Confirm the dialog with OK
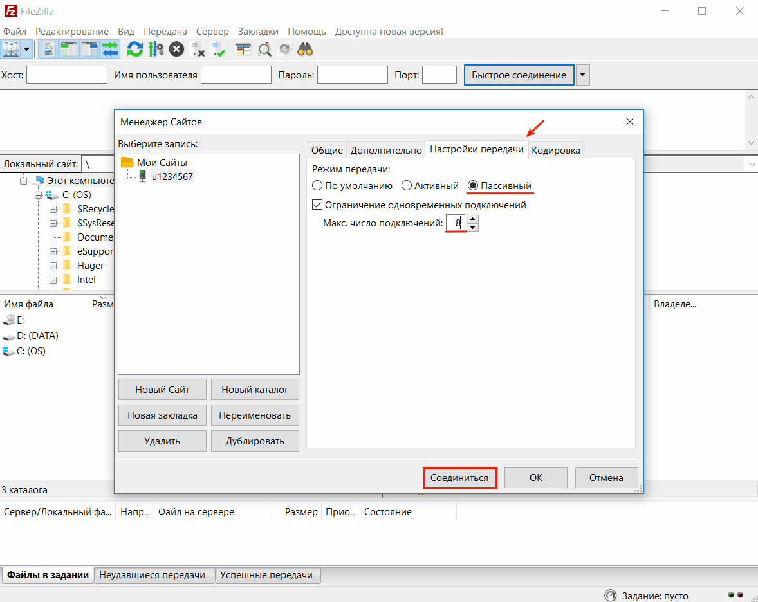758x602 pixels. pos(535,478)
